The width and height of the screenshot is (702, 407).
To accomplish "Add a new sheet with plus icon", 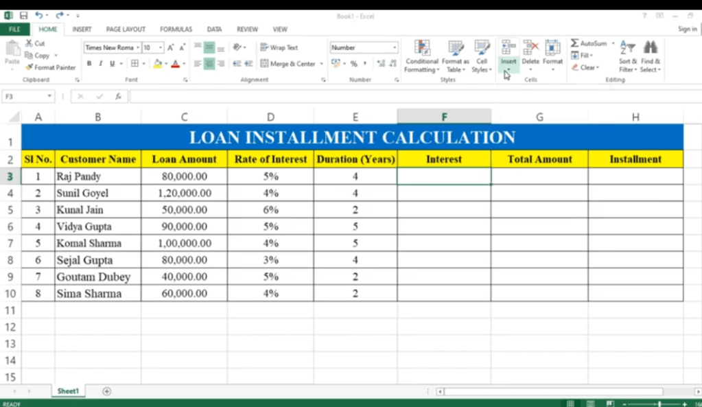I will point(106,391).
